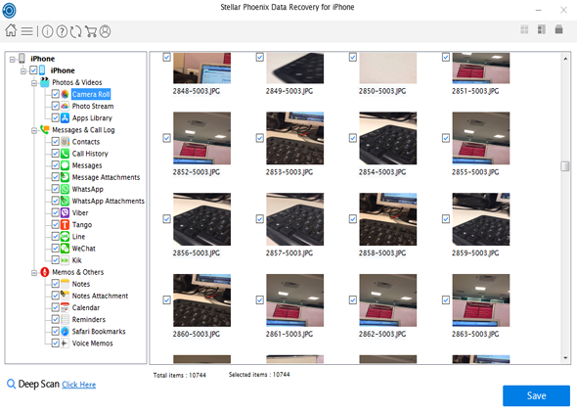Click the WeChat icon in tree

(x=65, y=249)
